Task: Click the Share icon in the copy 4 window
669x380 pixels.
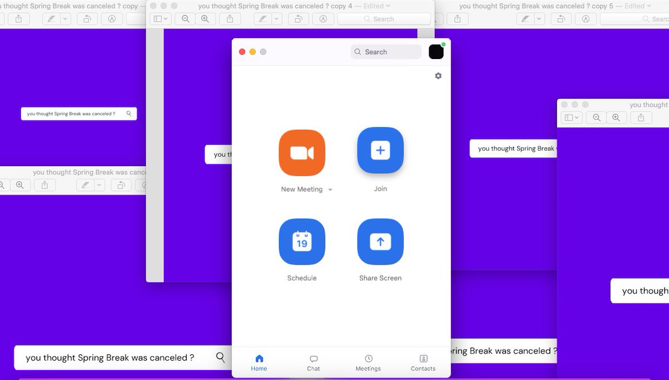Action: coord(230,19)
